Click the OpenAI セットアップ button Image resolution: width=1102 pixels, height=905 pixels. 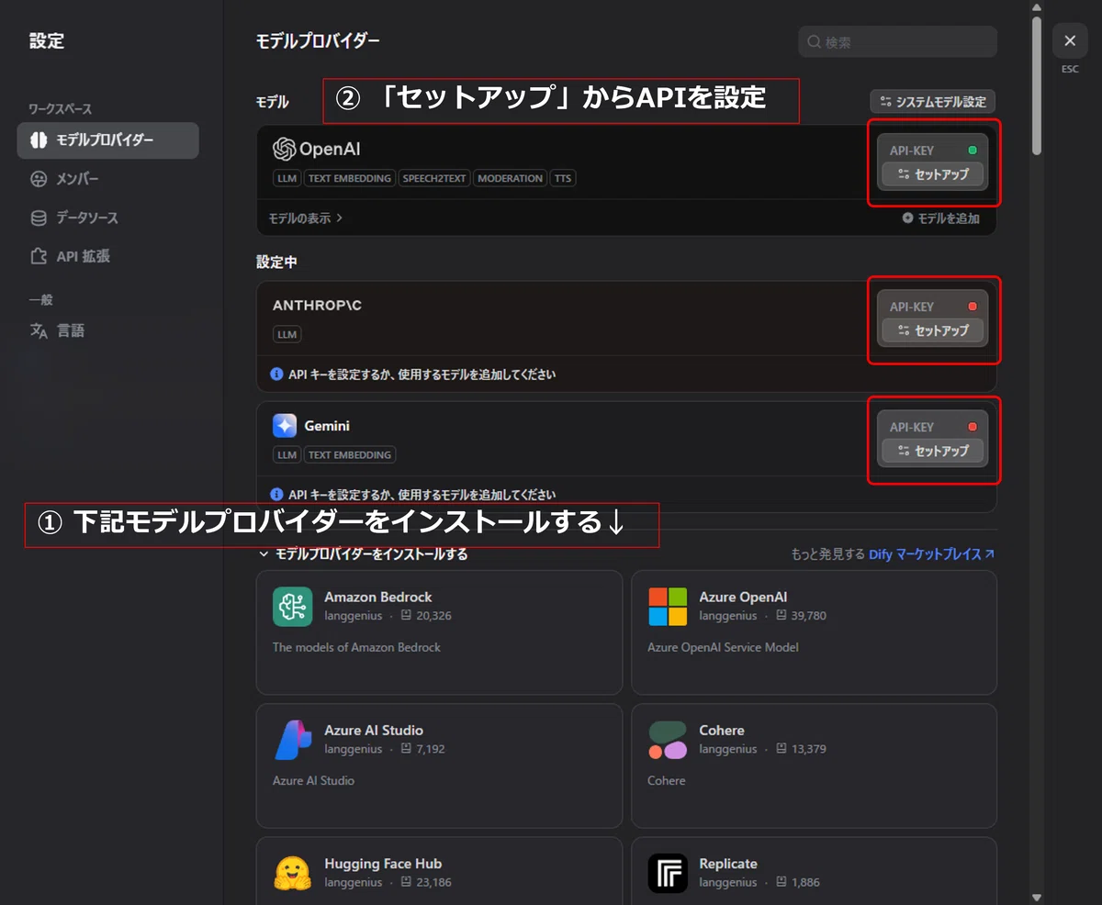point(932,173)
